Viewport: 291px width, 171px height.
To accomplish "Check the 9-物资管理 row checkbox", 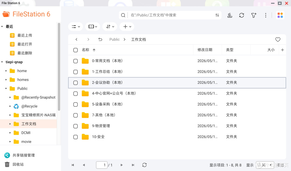I will pyautogui.click(x=75, y=126).
